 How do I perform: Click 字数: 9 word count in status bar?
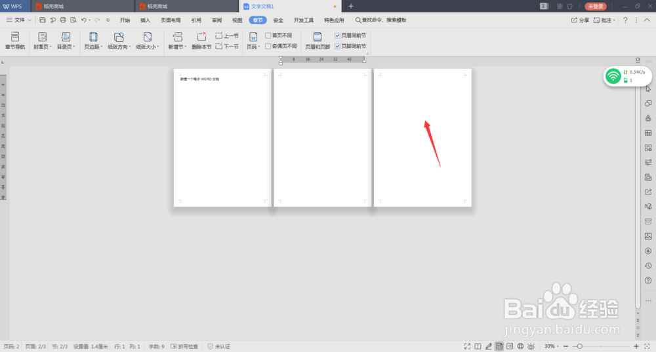pyautogui.click(x=157, y=346)
